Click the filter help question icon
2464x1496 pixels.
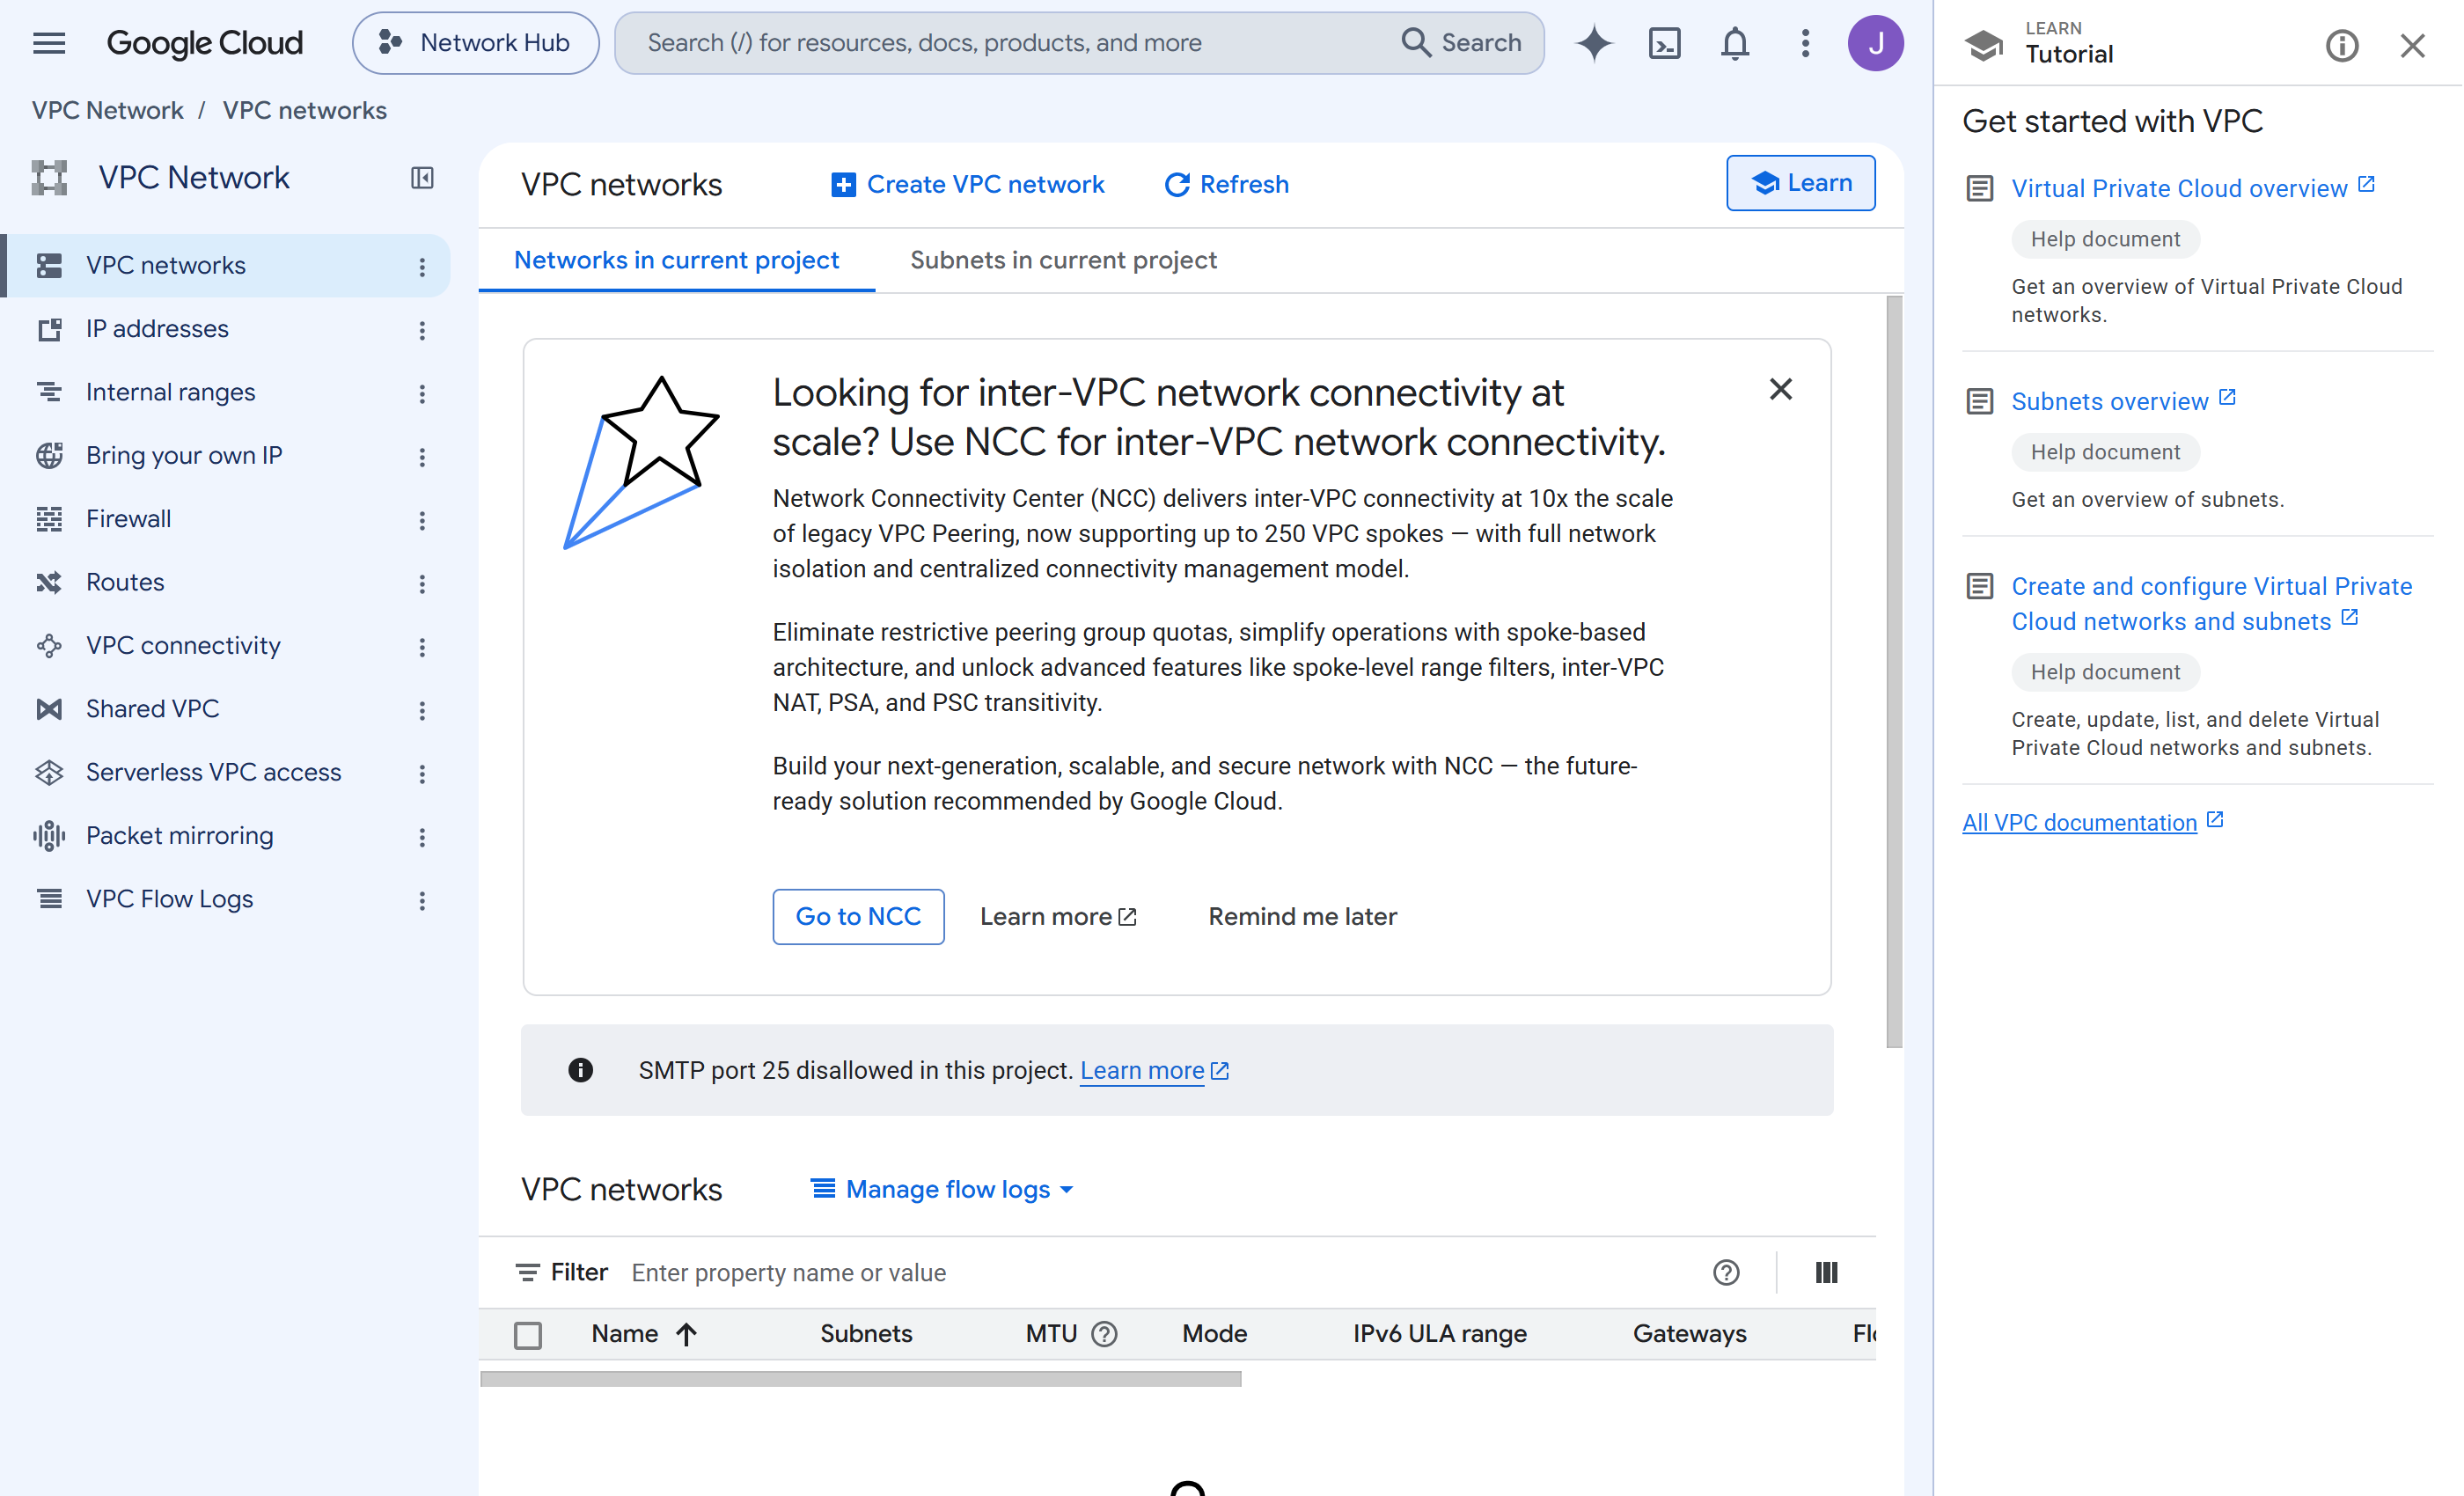[x=1726, y=1272]
